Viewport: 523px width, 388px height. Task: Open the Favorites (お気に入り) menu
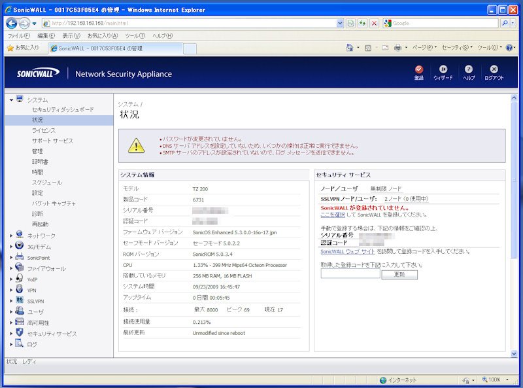coord(103,36)
